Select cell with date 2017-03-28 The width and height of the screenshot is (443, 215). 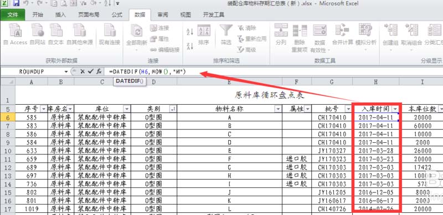click(376, 150)
